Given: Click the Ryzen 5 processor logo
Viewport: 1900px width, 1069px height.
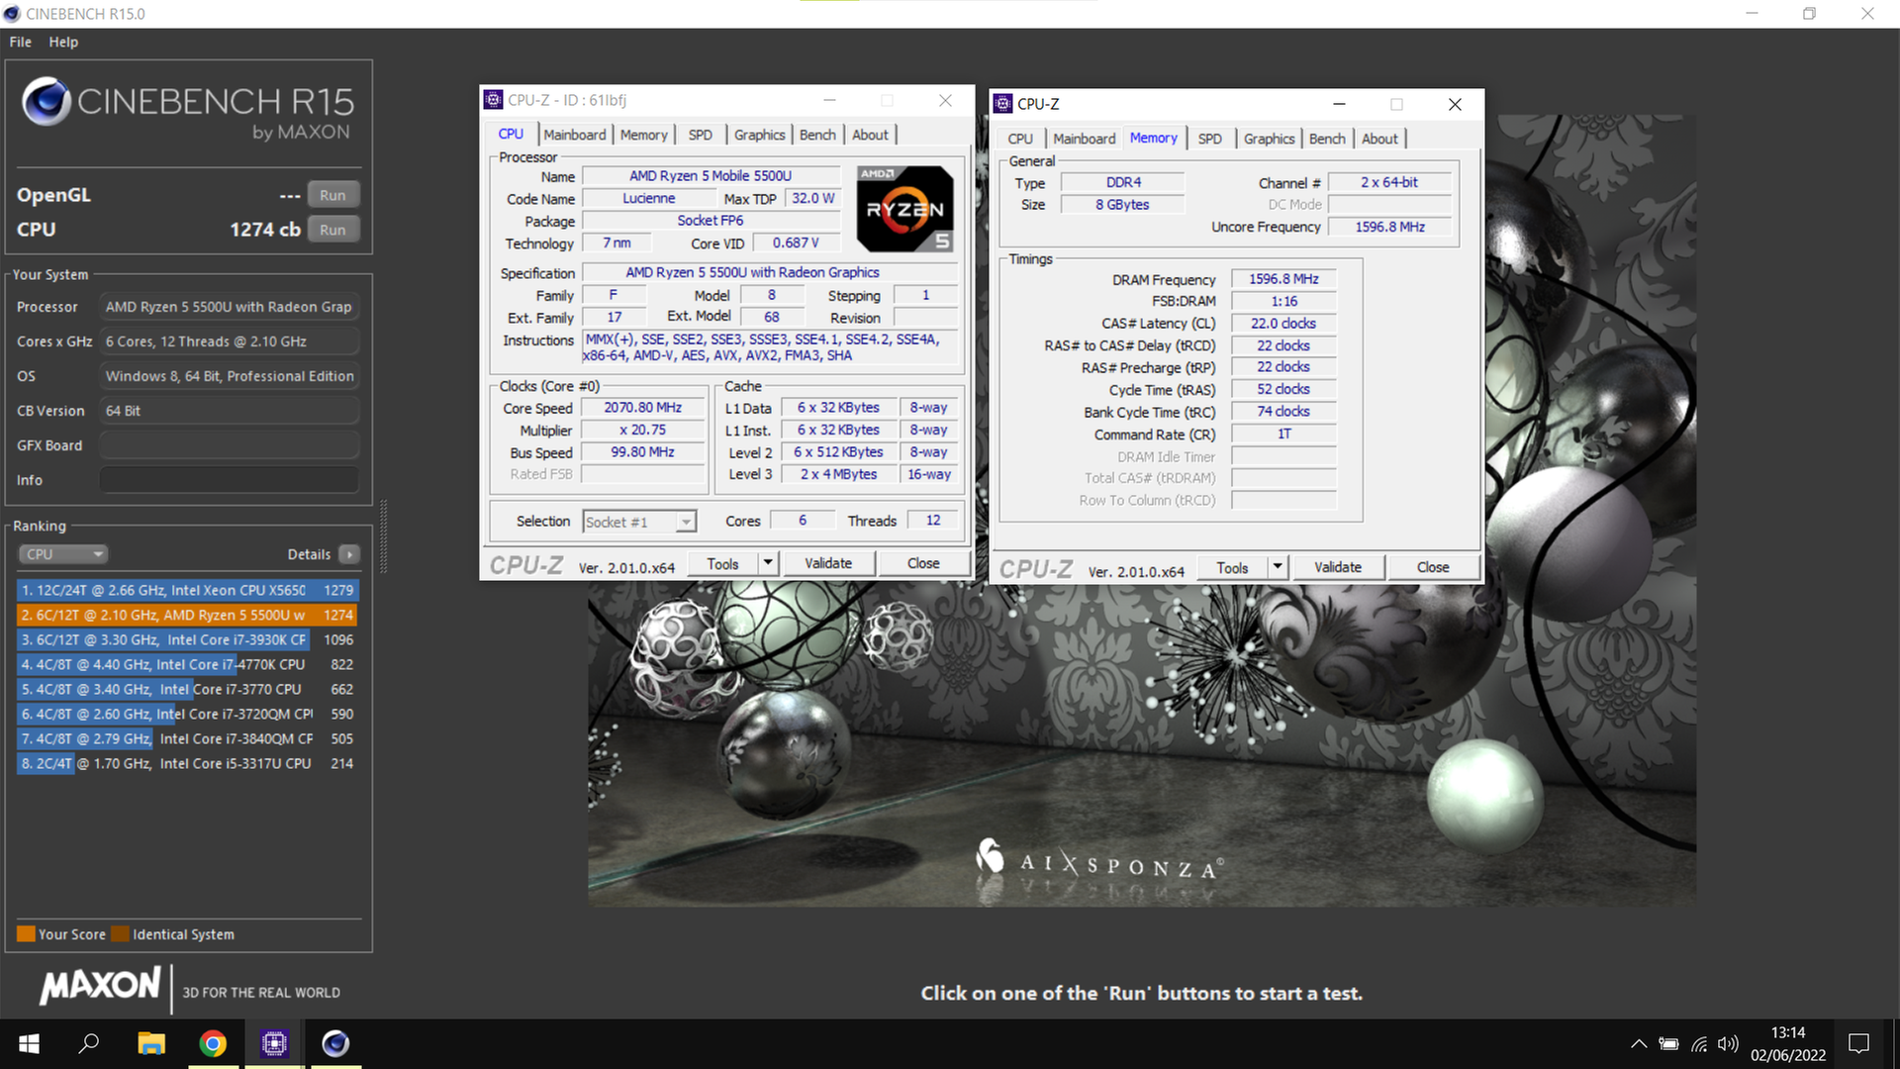Looking at the screenshot, I should tap(905, 208).
